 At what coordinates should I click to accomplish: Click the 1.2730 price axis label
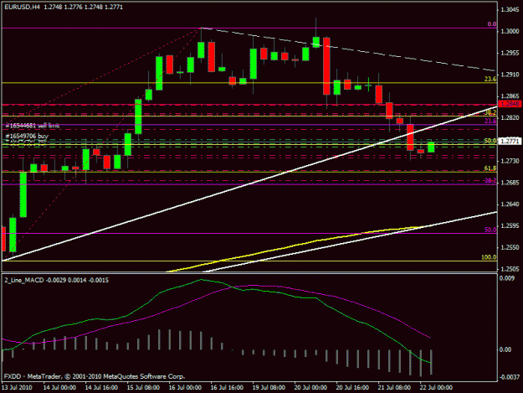[x=510, y=161]
